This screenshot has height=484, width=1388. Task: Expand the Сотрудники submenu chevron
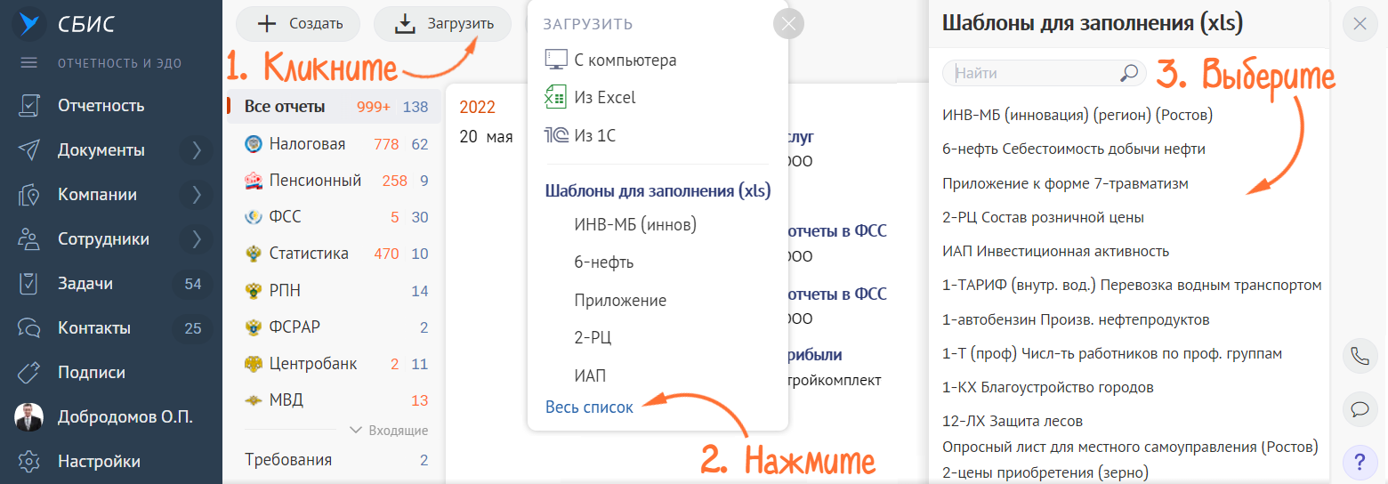[x=197, y=239]
